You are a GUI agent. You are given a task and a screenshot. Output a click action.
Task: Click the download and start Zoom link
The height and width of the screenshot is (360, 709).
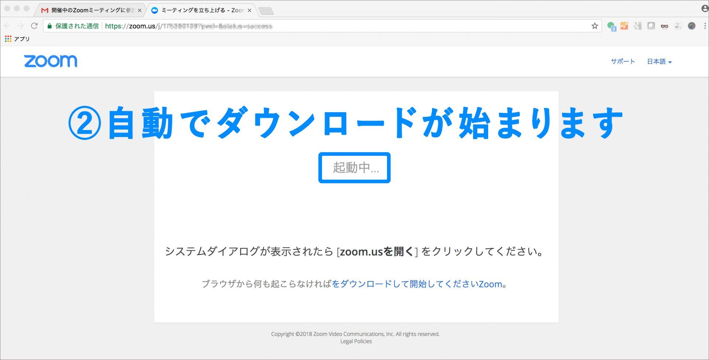417,284
